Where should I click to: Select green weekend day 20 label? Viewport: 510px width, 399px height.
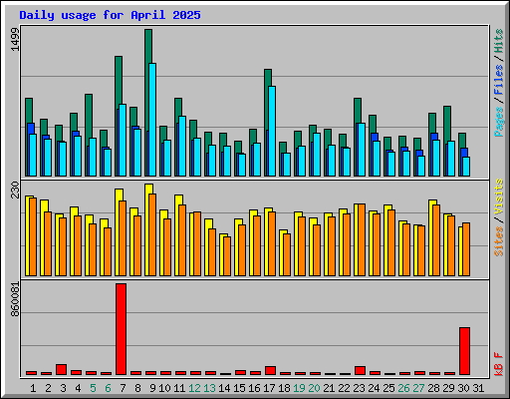click(314, 388)
